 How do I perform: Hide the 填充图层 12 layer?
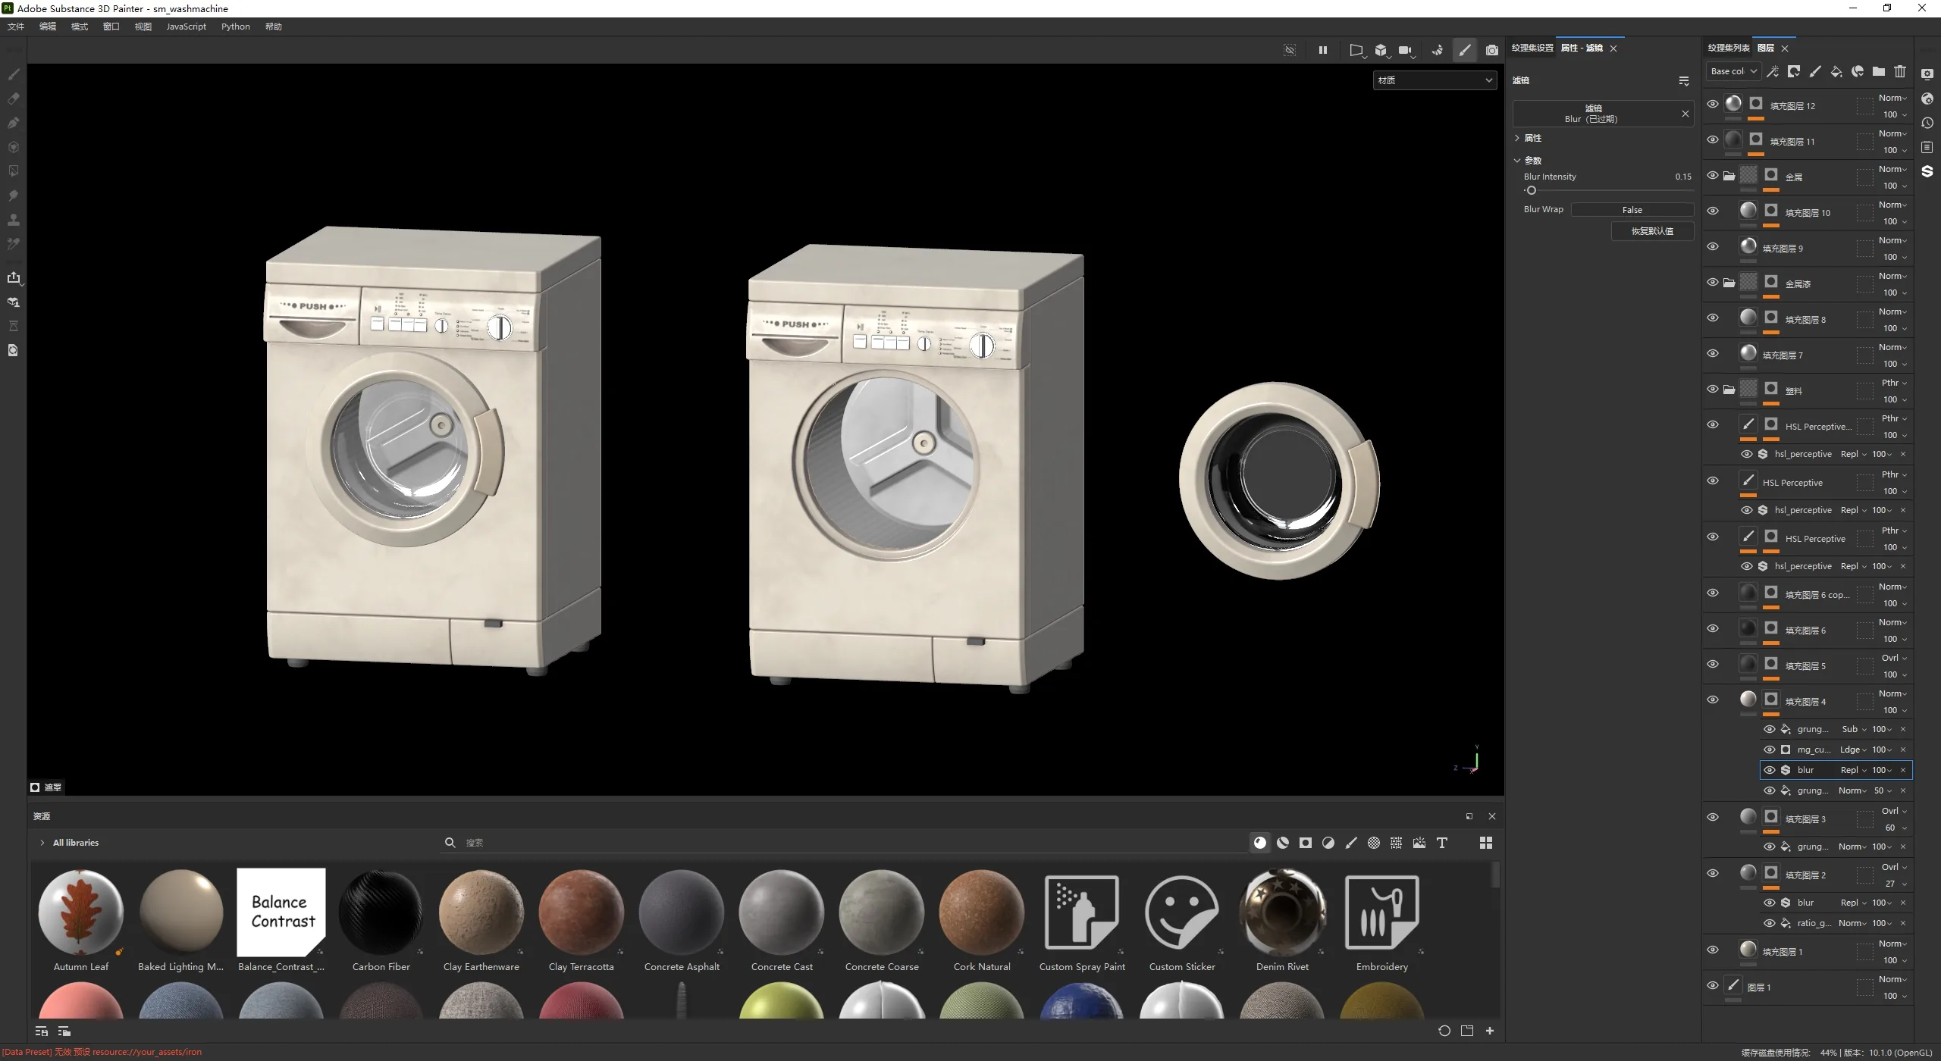1713,105
